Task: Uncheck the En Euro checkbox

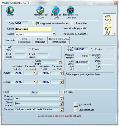Action: pyautogui.click(x=62, y=92)
